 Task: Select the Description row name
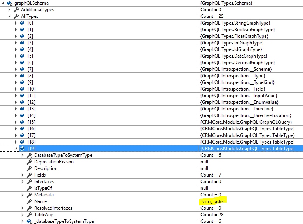click(46, 168)
